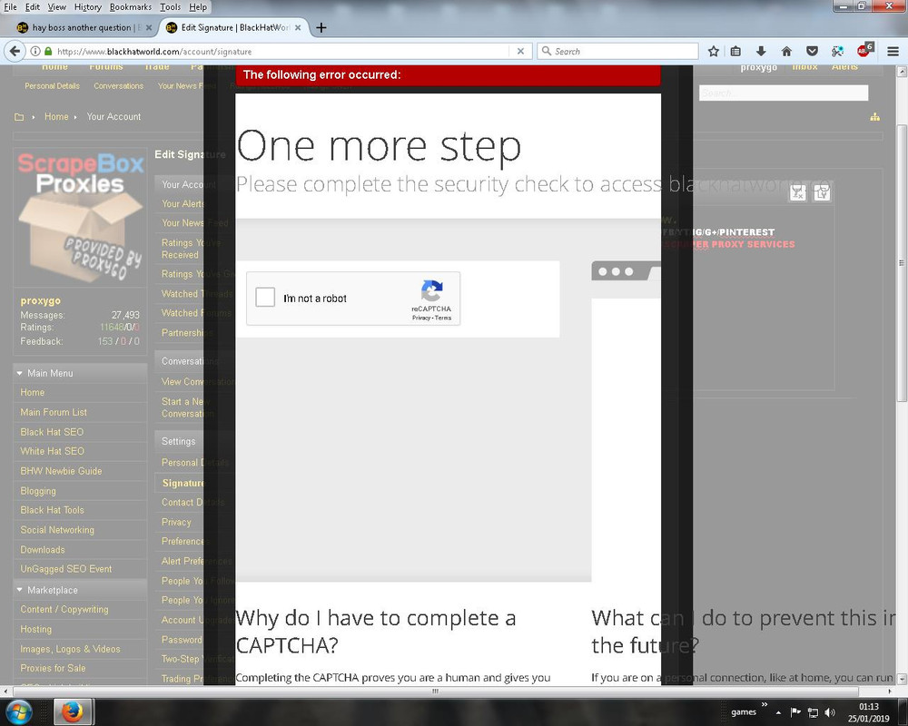Close the 'Edit Signature' tab
Image resolution: width=908 pixels, height=726 pixels.
pyautogui.click(x=298, y=27)
